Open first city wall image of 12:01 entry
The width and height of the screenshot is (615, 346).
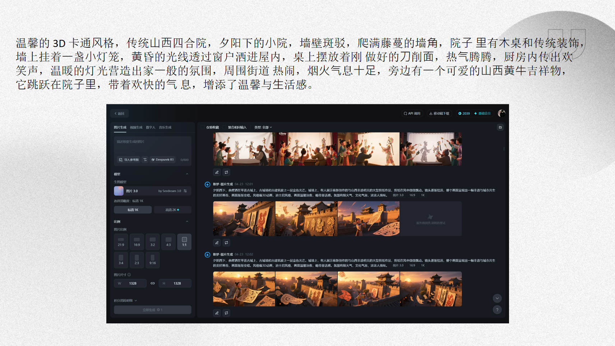click(244, 219)
